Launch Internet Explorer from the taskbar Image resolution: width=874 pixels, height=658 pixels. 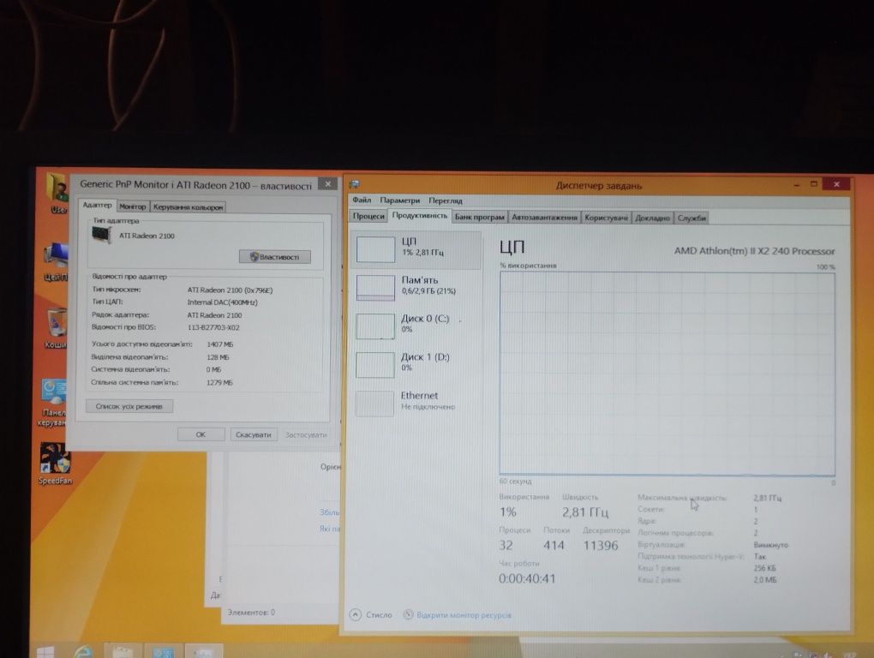[x=83, y=651]
